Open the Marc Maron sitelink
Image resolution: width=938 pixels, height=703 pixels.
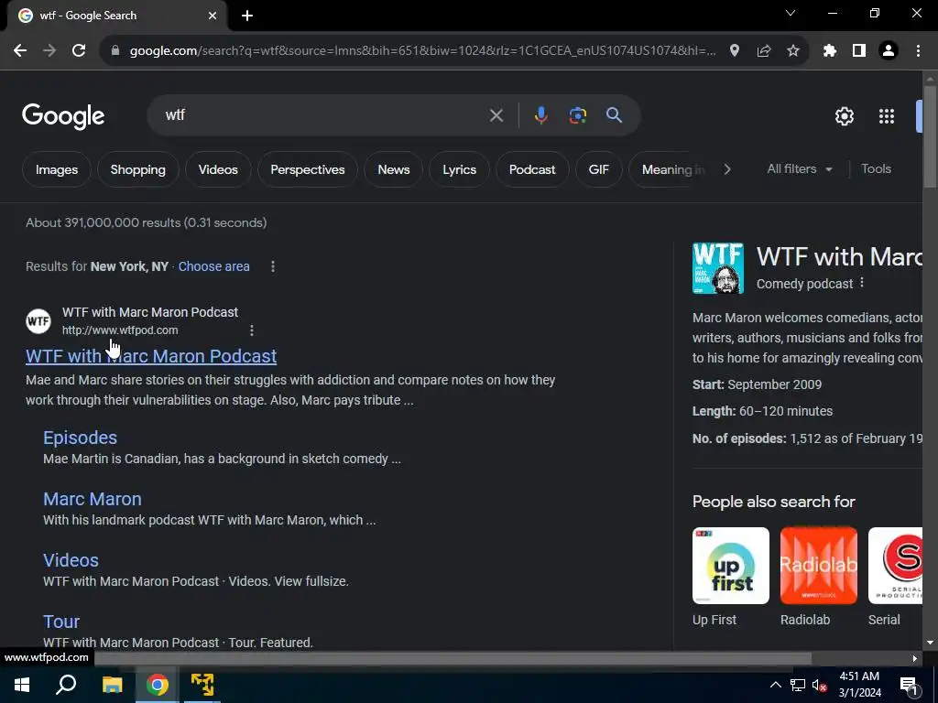93,499
